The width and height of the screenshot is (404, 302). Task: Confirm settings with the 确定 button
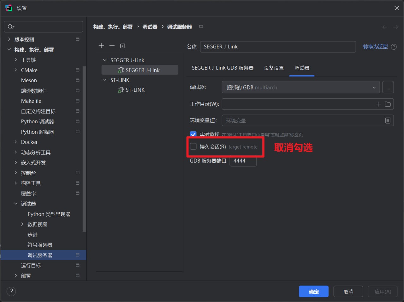[x=314, y=292]
